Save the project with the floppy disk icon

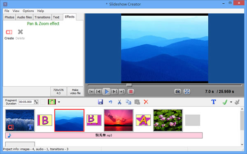100,102
